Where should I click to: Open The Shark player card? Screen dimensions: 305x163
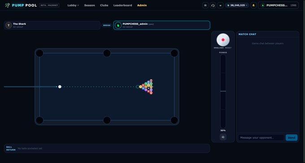click(x=52, y=25)
